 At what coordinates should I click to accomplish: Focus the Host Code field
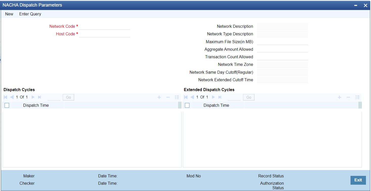click(104, 34)
